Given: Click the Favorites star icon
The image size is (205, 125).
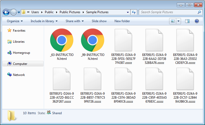Looking at the screenshot, I should (9, 30).
